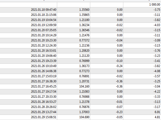Viewport: 161px width, 120px height.
Task: Select the price 1.36173
Action: [84, 66]
